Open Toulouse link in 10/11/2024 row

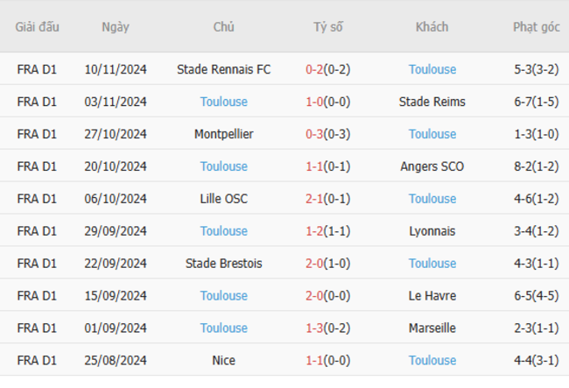click(x=432, y=69)
